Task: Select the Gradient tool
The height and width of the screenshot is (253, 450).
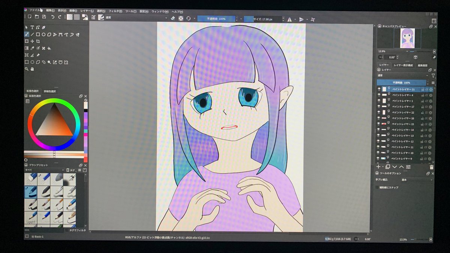Action: click(x=27, y=48)
